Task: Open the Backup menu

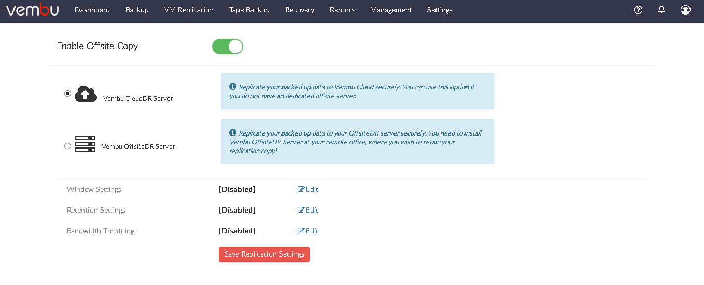Action: point(137,10)
